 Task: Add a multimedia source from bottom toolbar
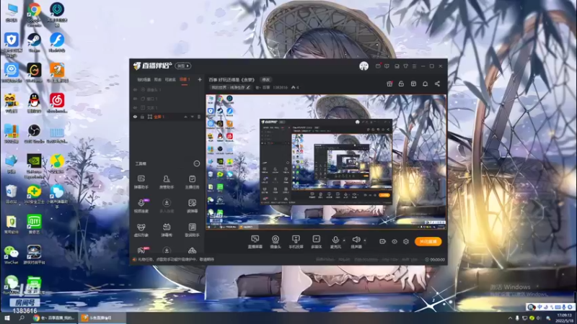[316, 242]
